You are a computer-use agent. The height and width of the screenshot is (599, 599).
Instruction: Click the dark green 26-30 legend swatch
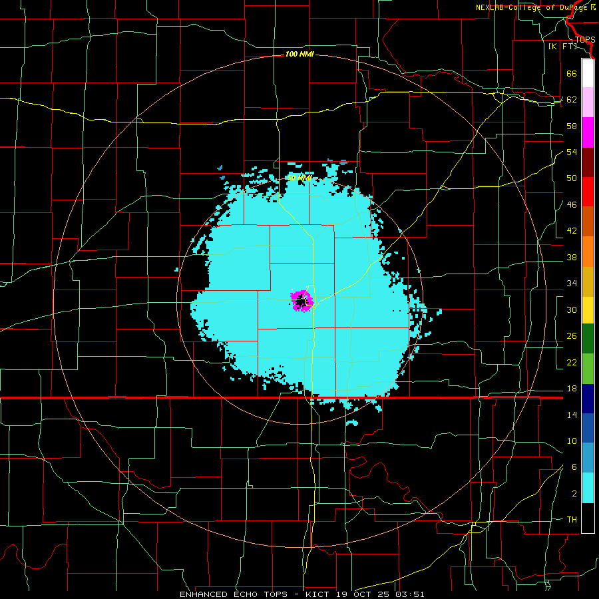588,339
